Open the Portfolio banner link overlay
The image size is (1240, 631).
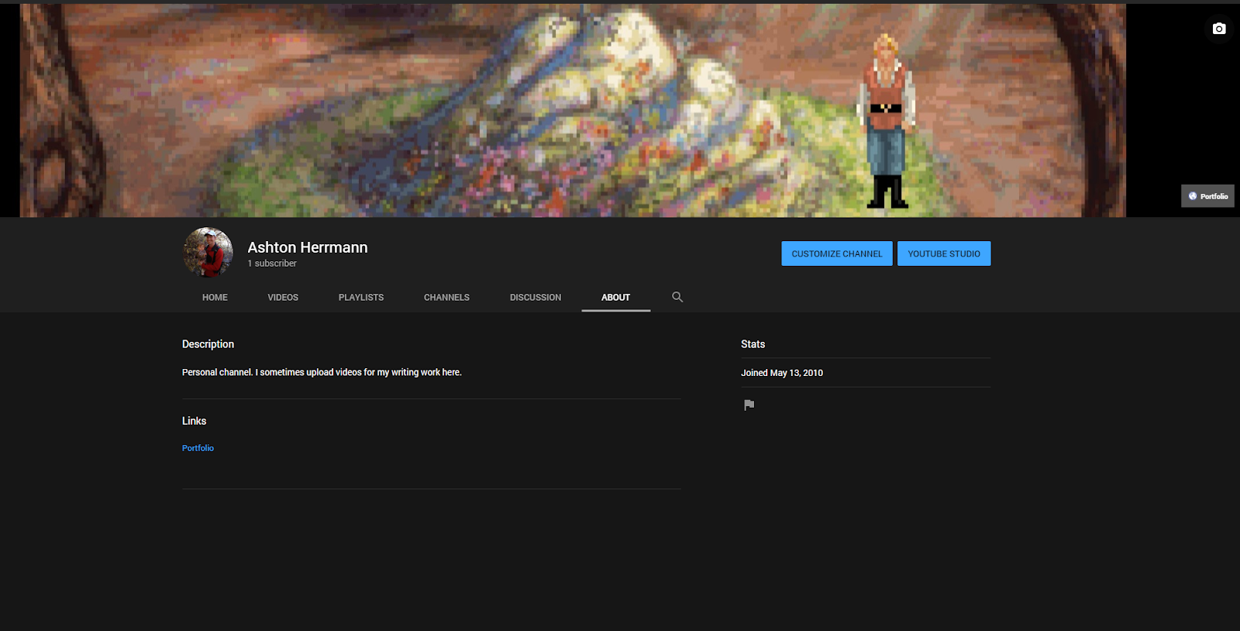[x=1207, y=196]
